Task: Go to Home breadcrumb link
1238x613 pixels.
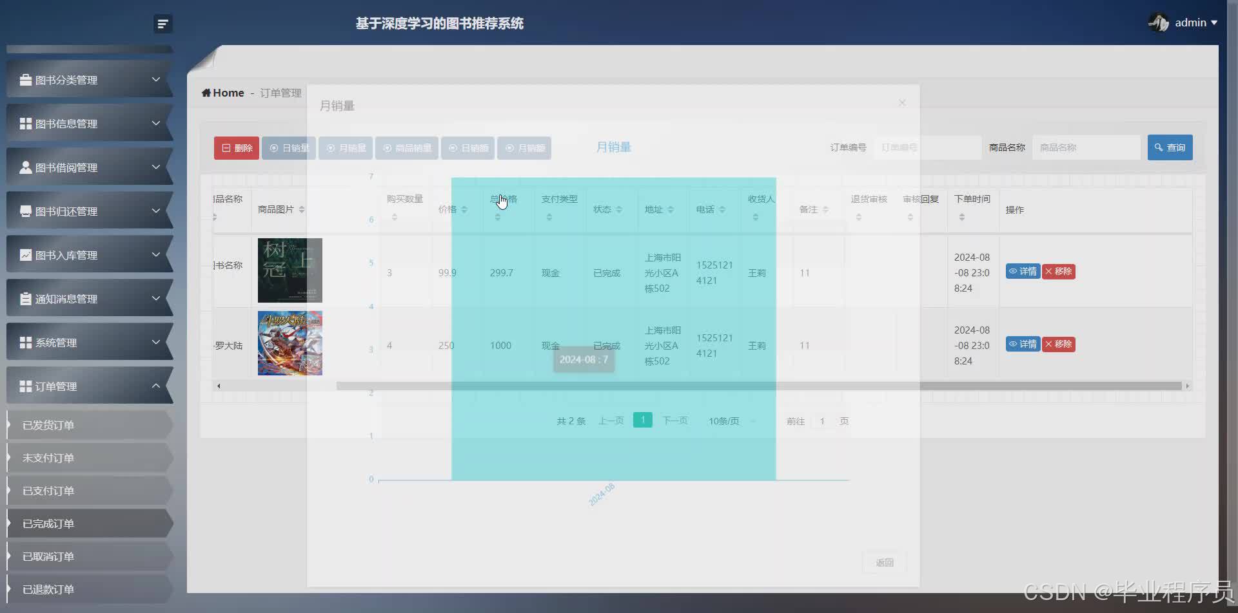Action: click(x=223, y=93)
